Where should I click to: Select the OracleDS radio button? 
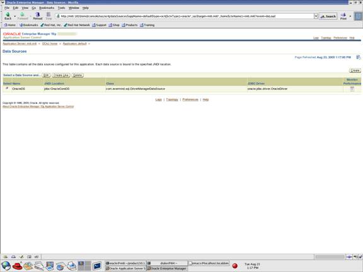7,88
